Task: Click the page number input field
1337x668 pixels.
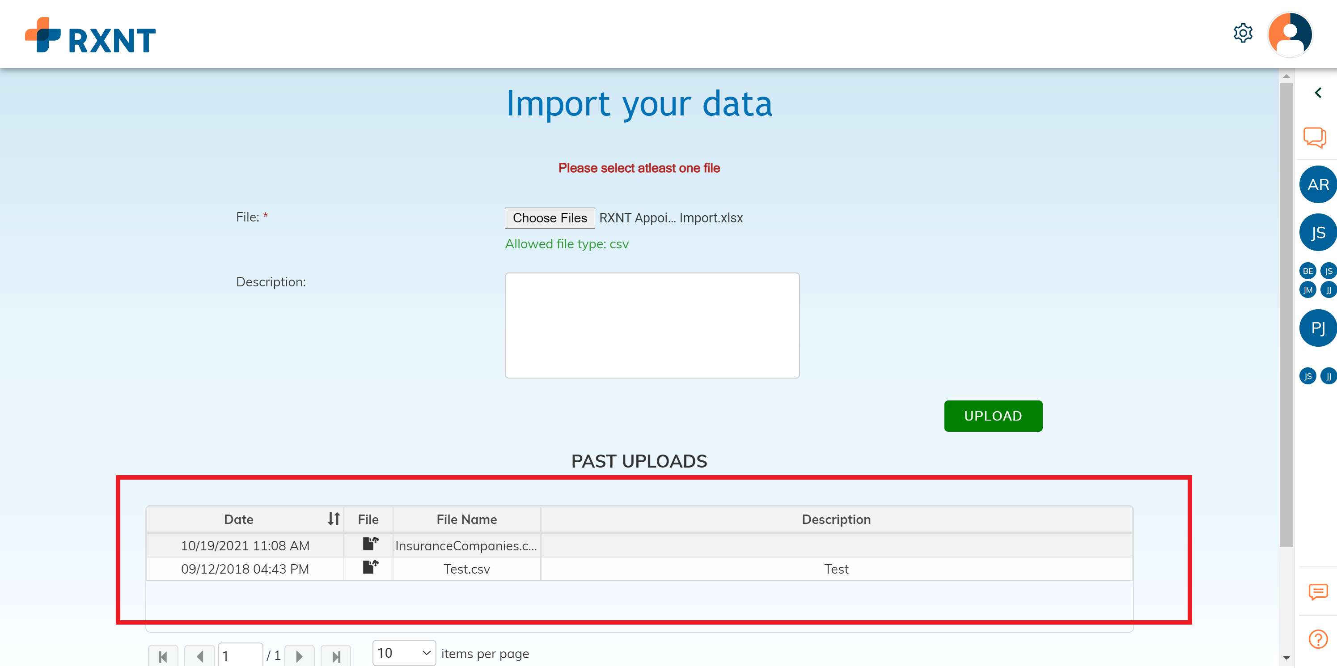Action: [x=240, y=655]
